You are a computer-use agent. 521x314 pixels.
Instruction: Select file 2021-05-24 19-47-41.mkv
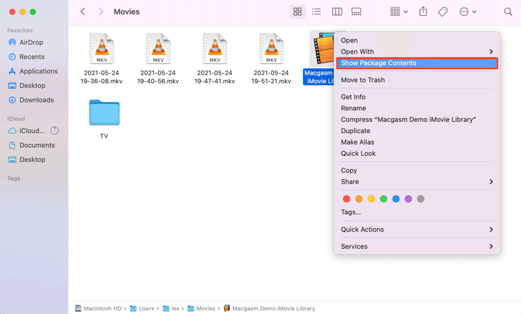[214, 59]
